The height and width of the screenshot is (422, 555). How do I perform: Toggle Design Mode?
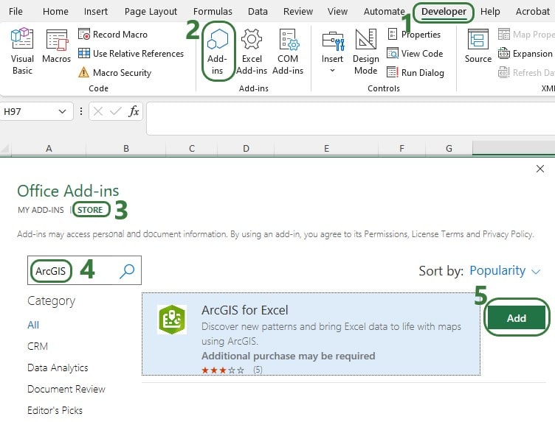pos(365,52)
